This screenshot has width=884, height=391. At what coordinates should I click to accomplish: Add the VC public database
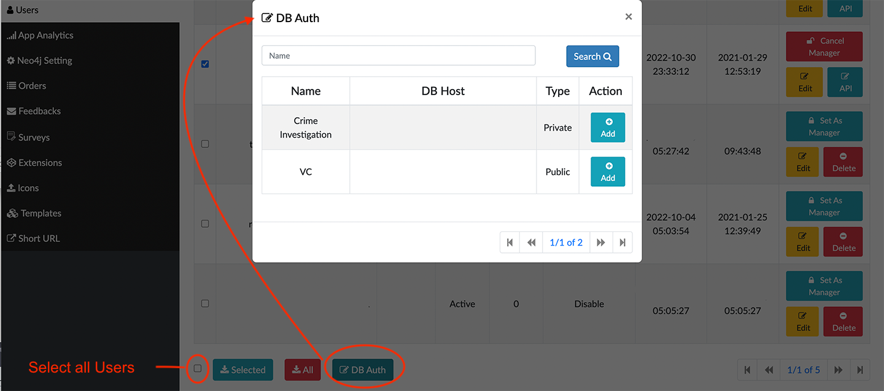click(x=608, y=172)
